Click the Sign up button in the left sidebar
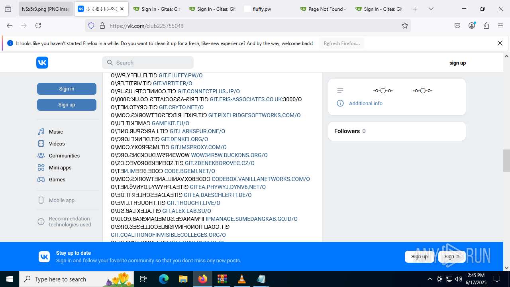510x287 pixels. (x=67, y=105)
